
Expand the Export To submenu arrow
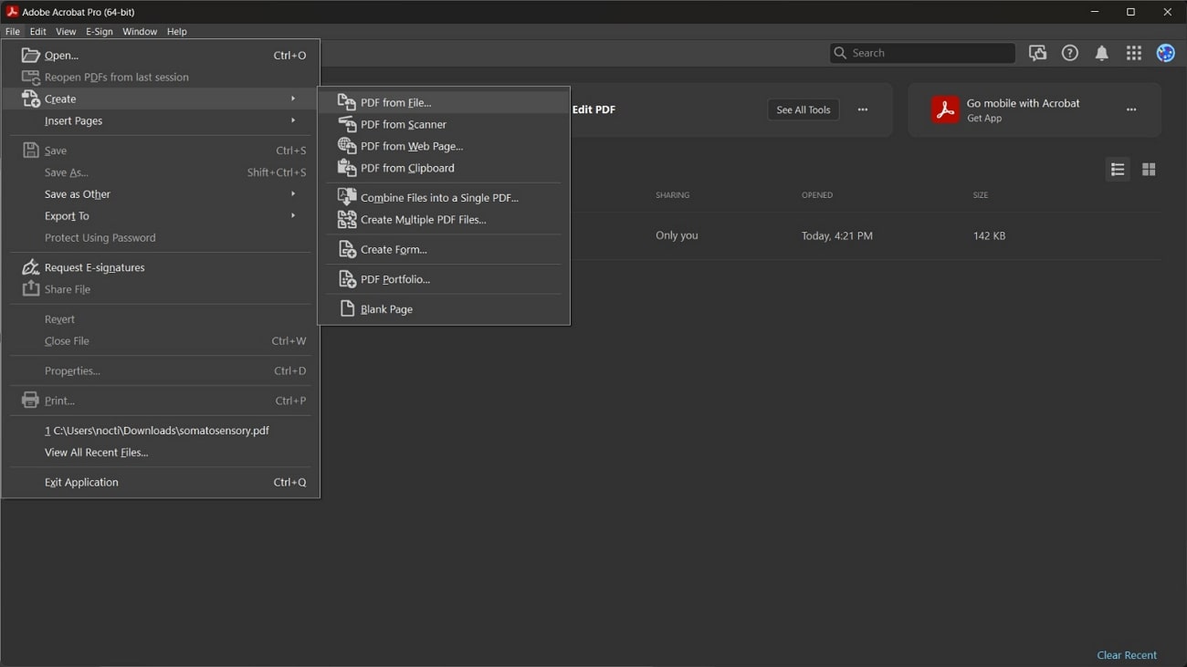tap(293, 215)
